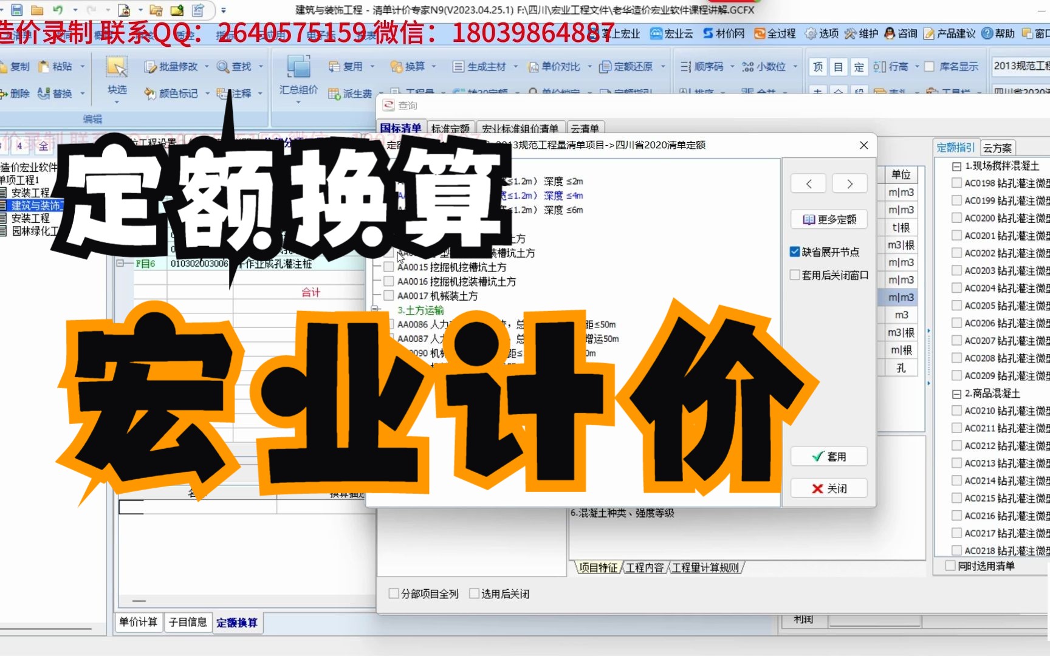This screenshot has height=656, width=1050.
Task: Select 园林绿化工程 in project tree
Action: [35, 231]
